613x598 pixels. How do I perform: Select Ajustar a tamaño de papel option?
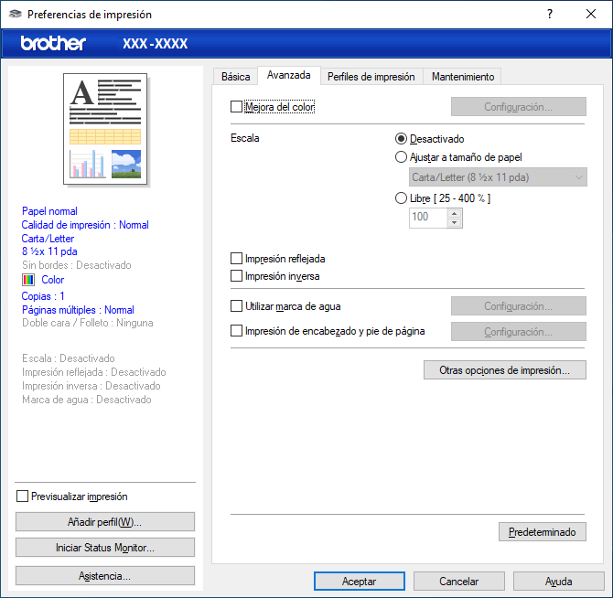[x=402, y=156]
